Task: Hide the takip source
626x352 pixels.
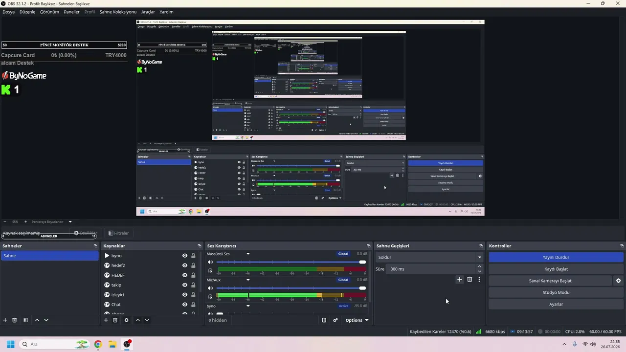Action: coord(185,285)
